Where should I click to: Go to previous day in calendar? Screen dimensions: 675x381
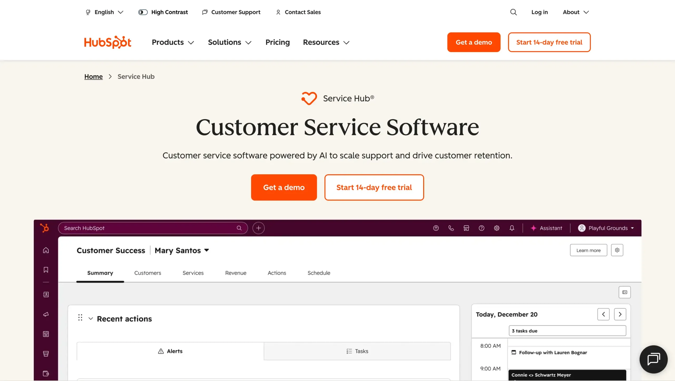[603, 314]
